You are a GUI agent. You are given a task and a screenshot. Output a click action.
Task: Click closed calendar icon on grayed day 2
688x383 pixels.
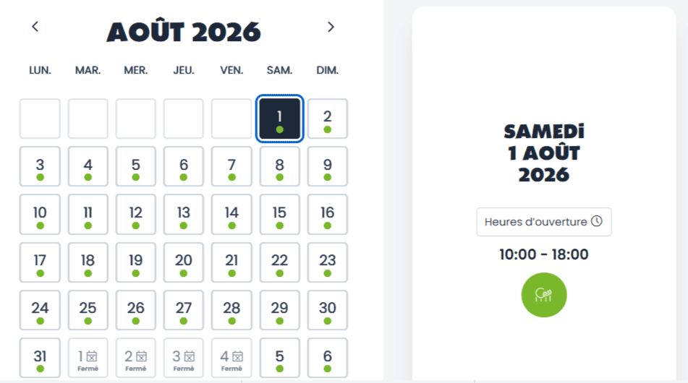(141, 356)
